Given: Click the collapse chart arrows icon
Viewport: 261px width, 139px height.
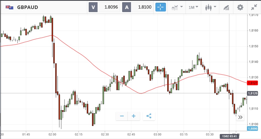Looking at the screenshot, I should (x=254, y=7).
